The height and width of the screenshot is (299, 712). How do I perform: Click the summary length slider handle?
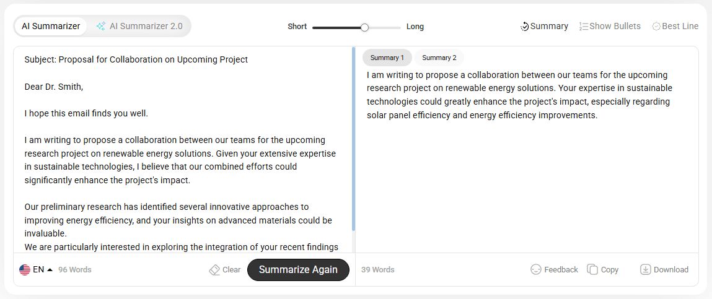click(365, 27)
